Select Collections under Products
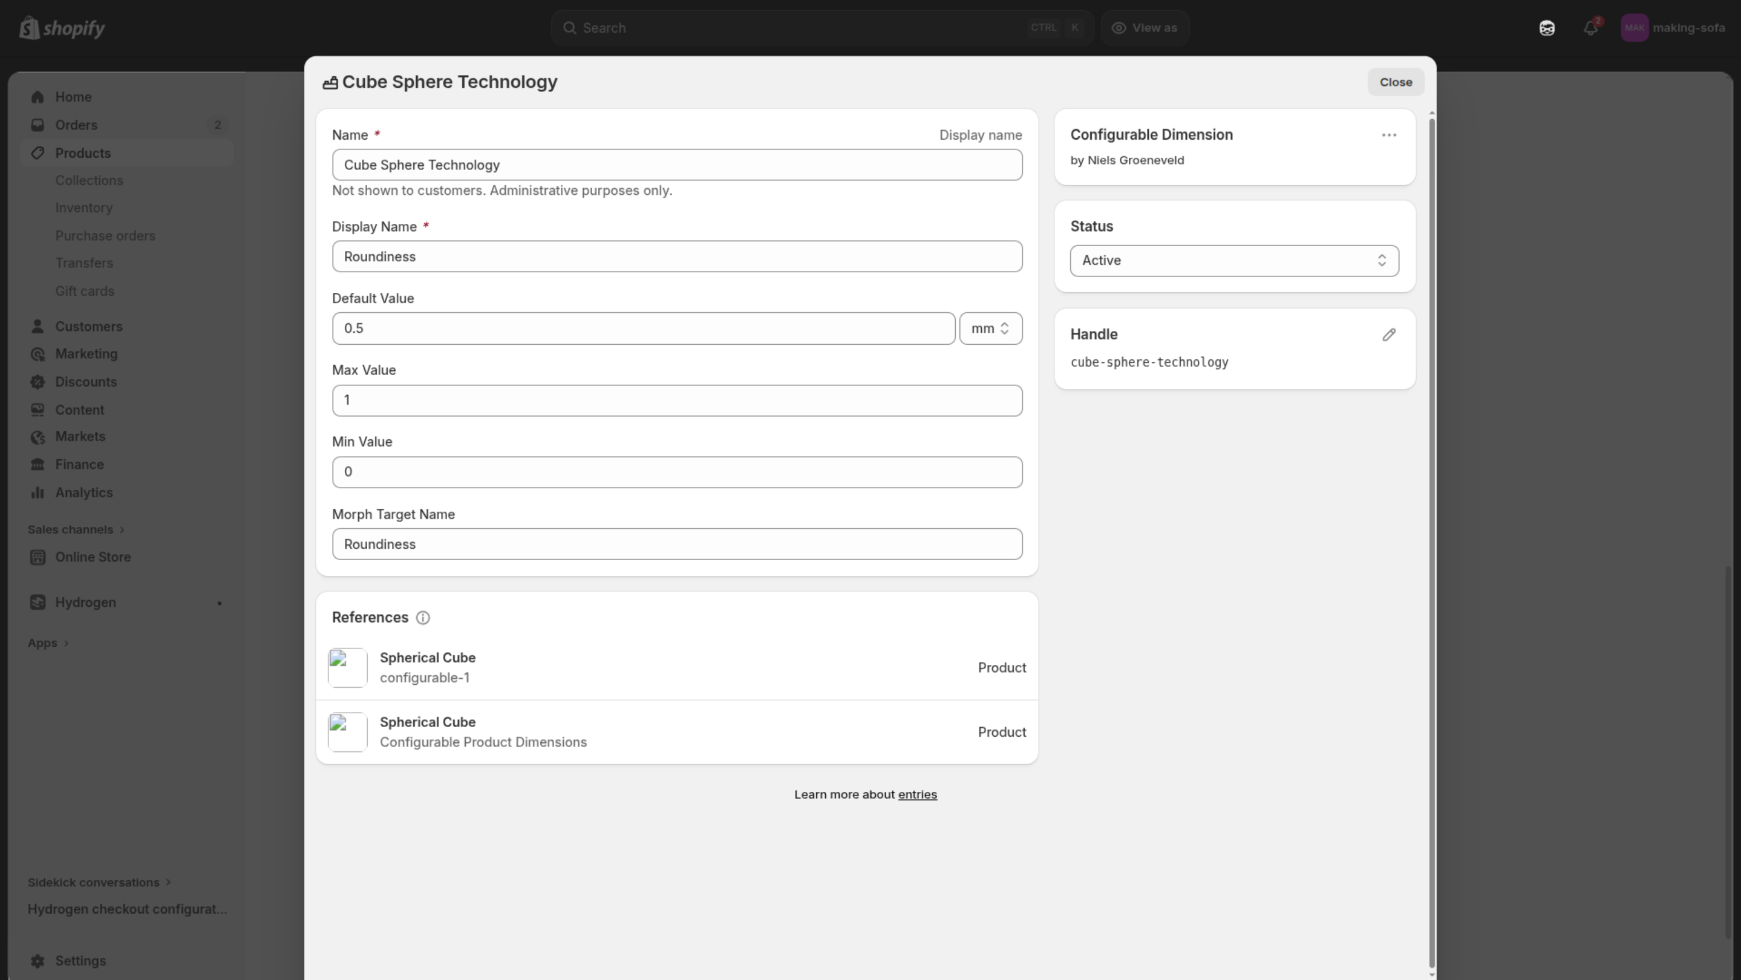1741x980 pixels. click(88, 180)
